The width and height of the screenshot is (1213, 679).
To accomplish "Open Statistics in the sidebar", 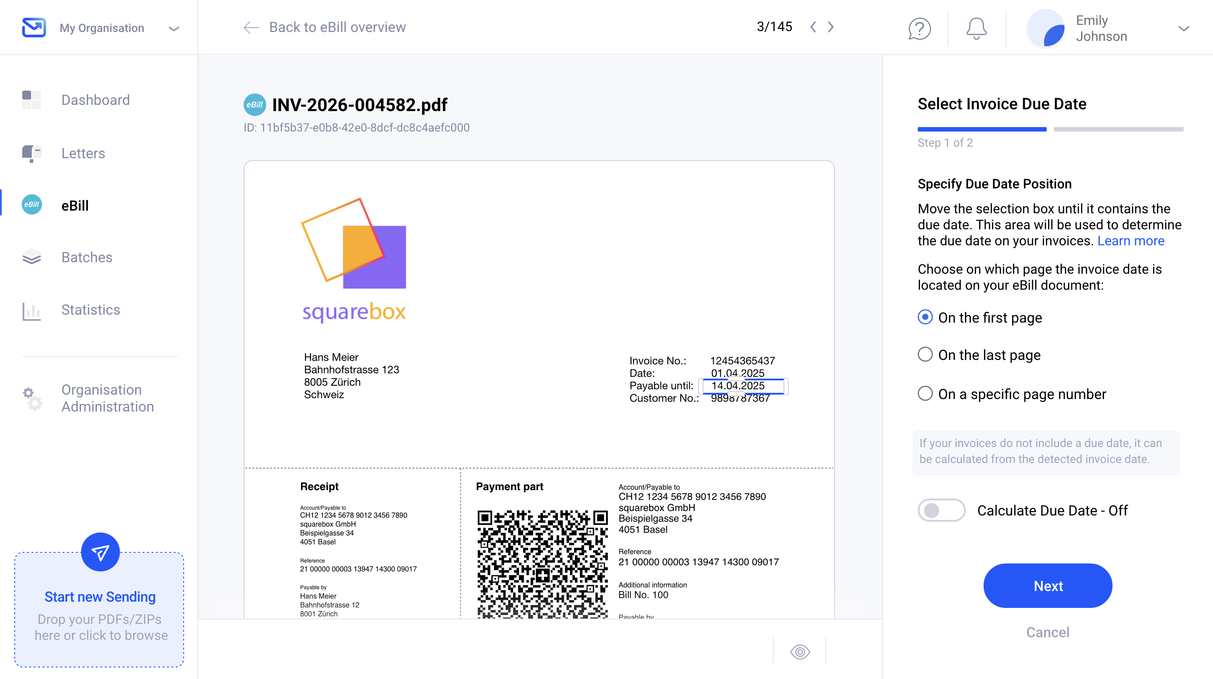I will 91,310.
